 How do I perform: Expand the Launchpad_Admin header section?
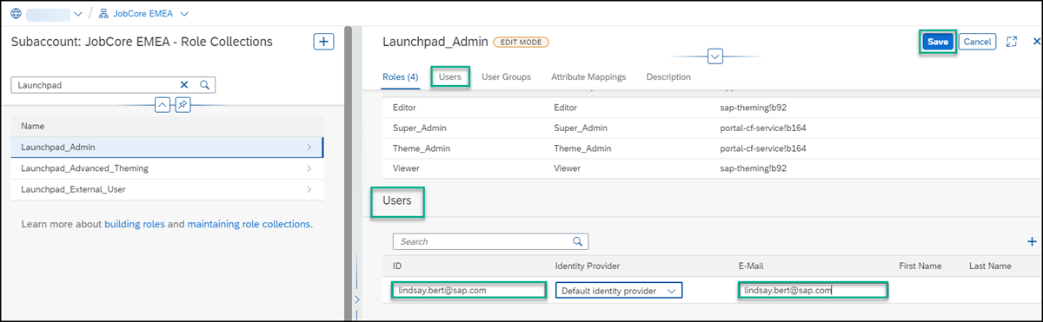tap(715, 56)
